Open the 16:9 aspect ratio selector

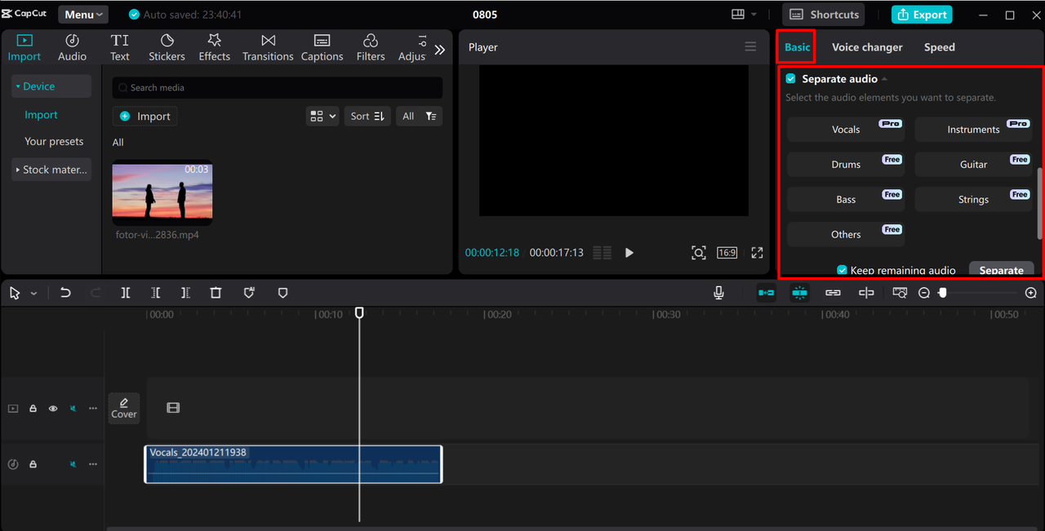(x=727, y=253)
